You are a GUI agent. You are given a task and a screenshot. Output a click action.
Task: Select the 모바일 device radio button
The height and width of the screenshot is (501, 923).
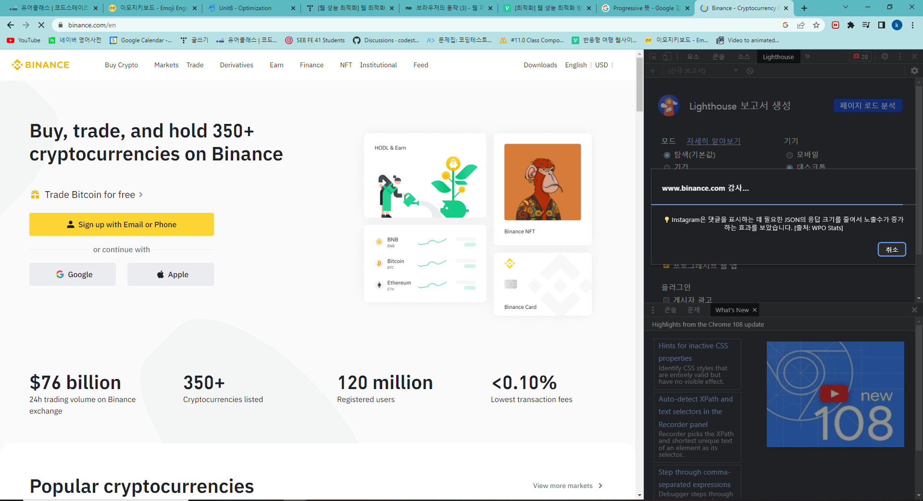789,155
